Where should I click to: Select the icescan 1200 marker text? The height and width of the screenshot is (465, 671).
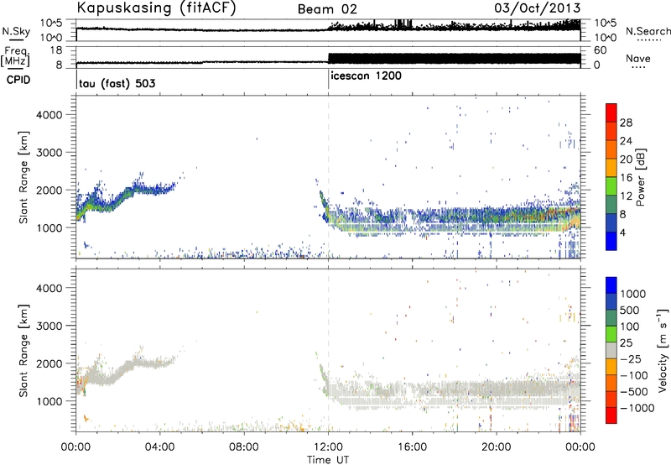coord(367,76)
